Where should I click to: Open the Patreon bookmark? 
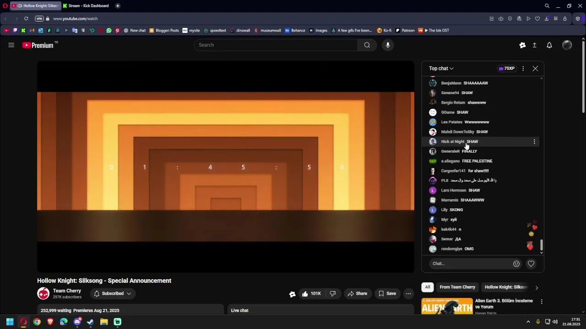405,31
